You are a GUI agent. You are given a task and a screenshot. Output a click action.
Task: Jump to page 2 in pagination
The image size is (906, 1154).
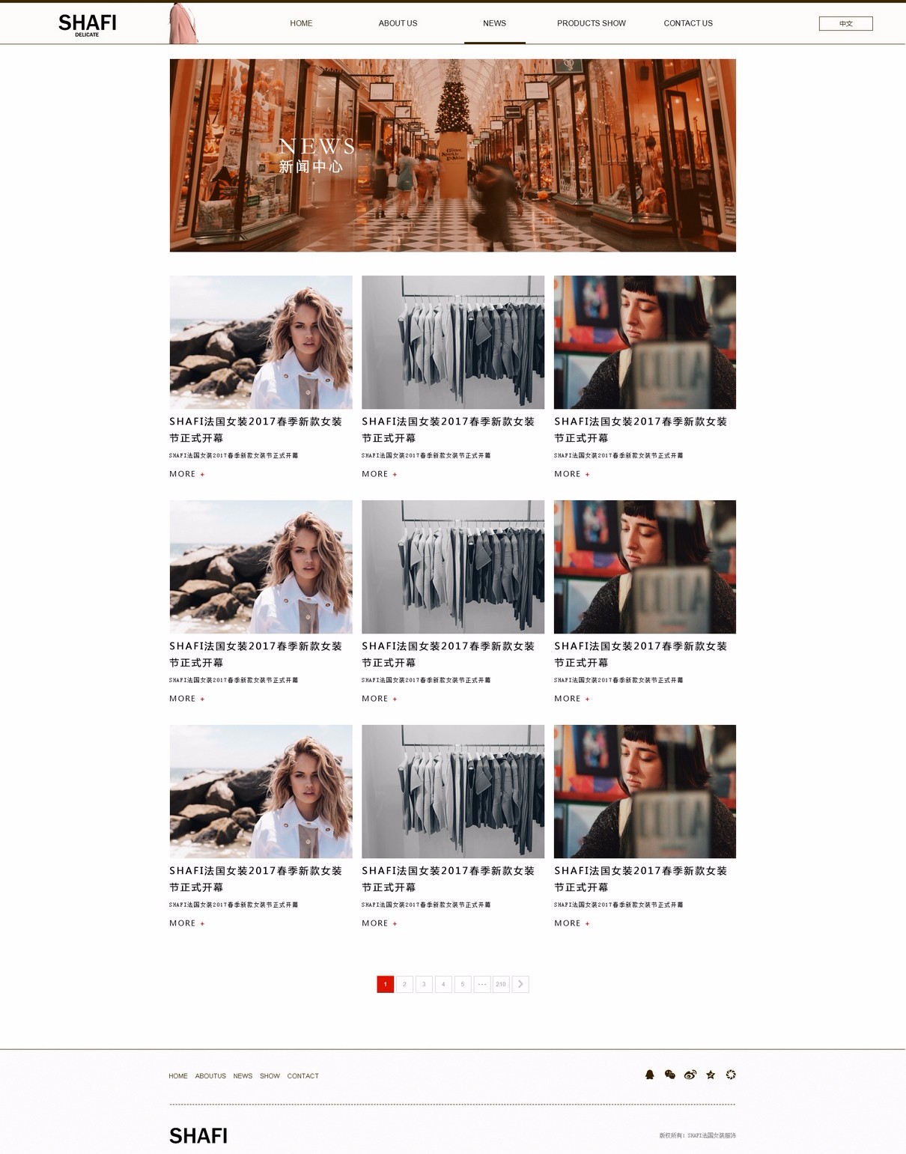click(x=404, y=984)
